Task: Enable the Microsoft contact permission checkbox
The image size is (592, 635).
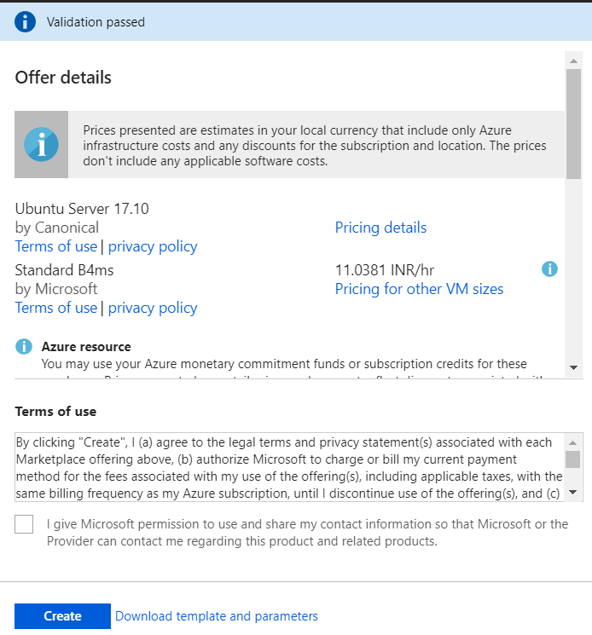Action: pos(25,524)
